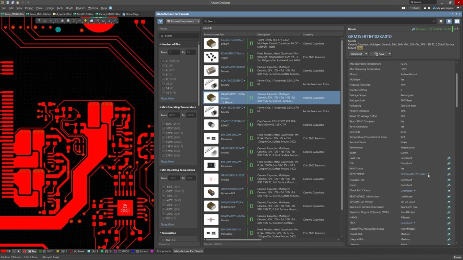The image size is (463, 260).
Task: Enable the -55°C min temperature checkbox
Action: [x=163, y=191]
